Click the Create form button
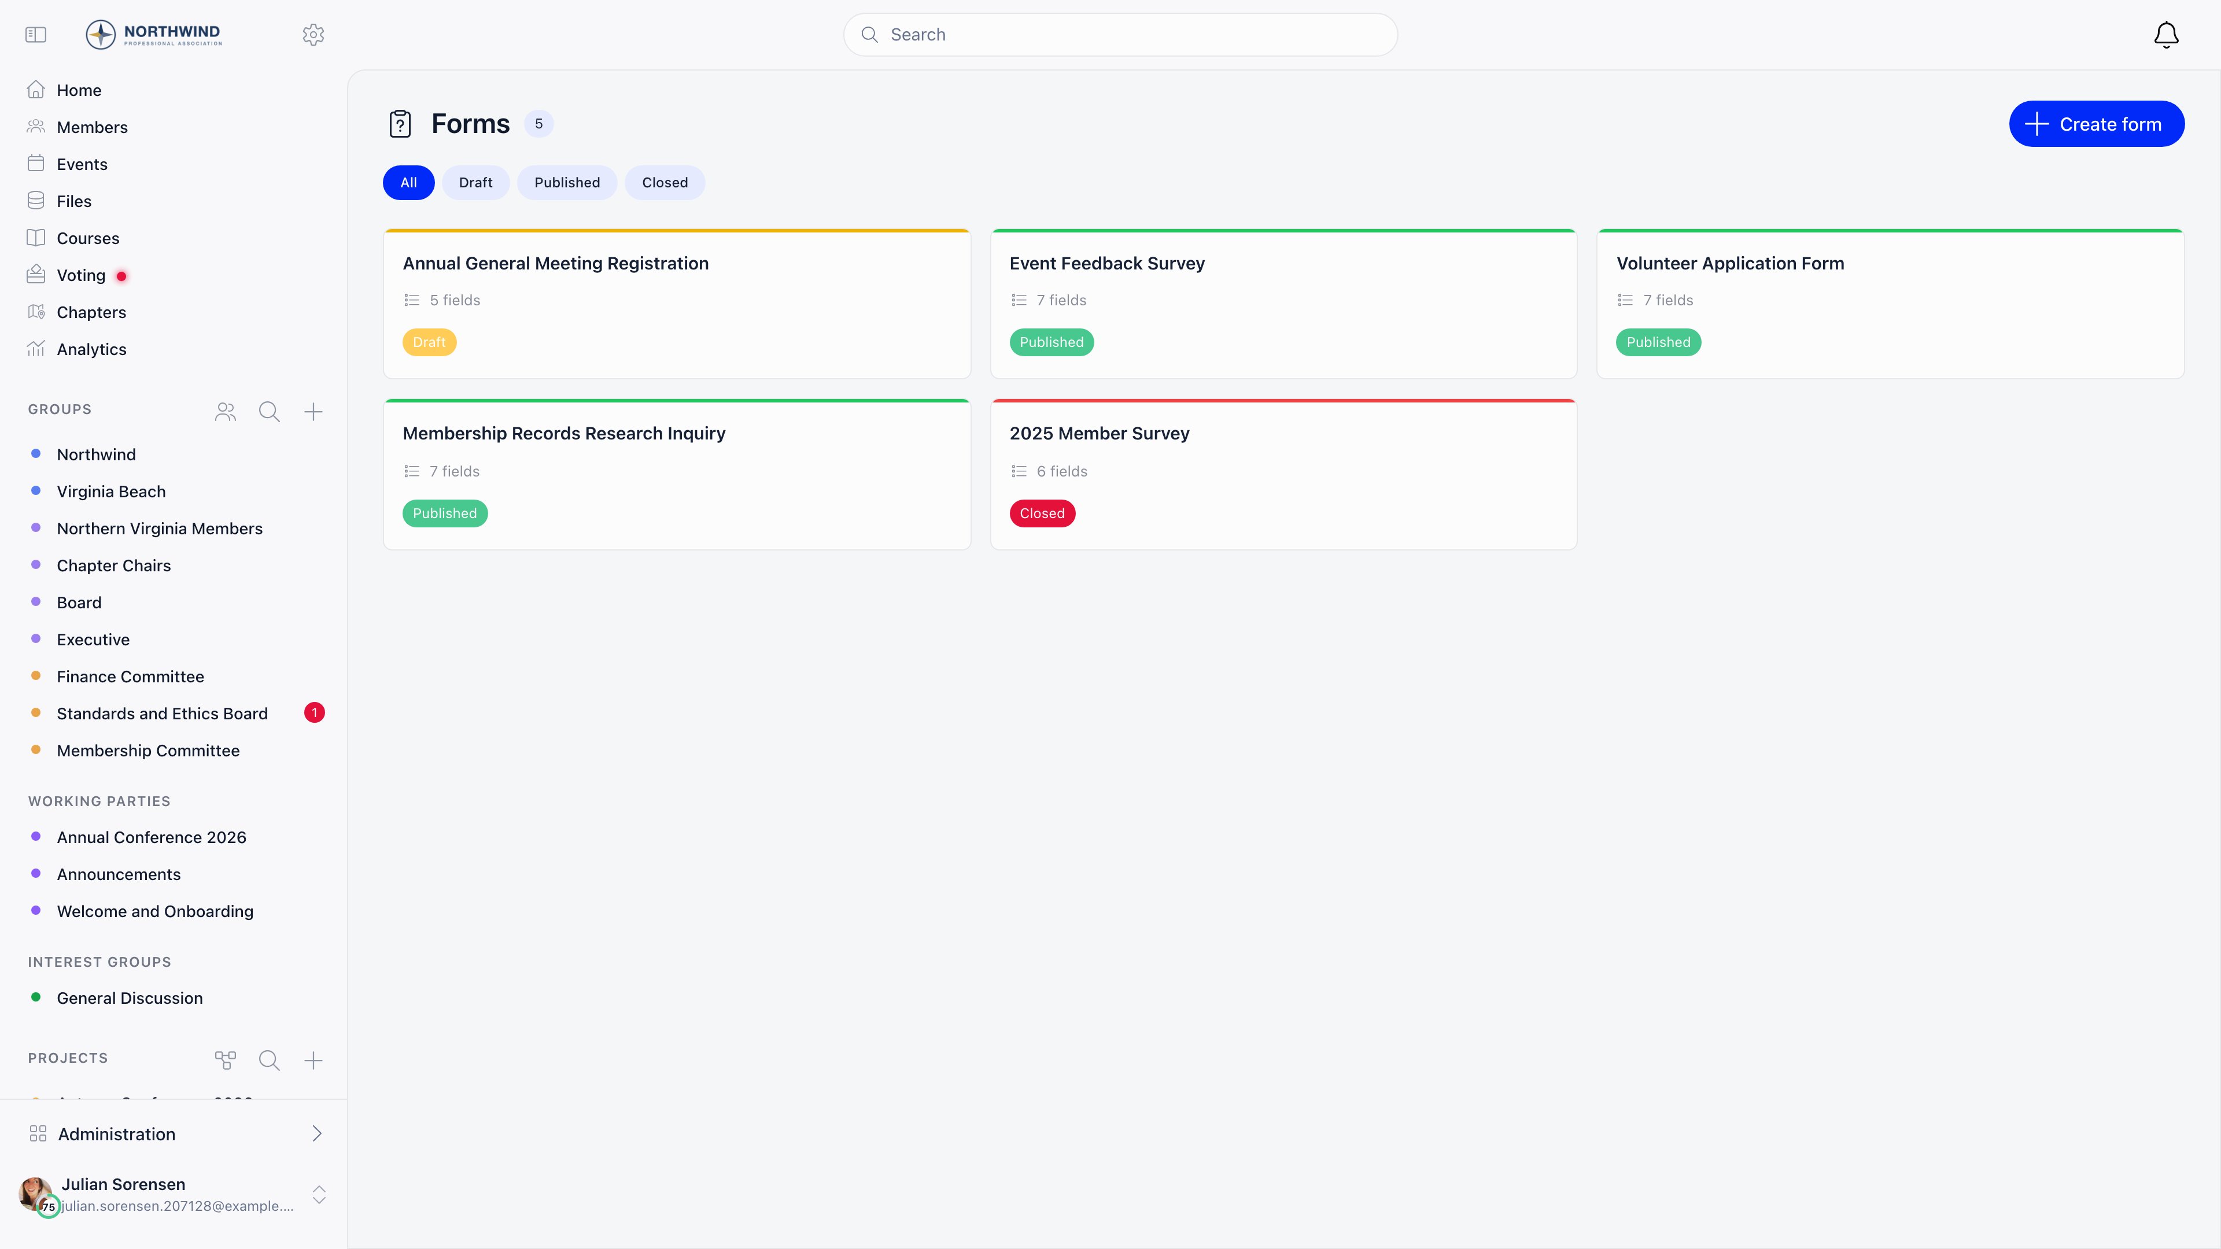Image resolution: width=2221 pixels, height=1249 pixels. (2097, 124)
